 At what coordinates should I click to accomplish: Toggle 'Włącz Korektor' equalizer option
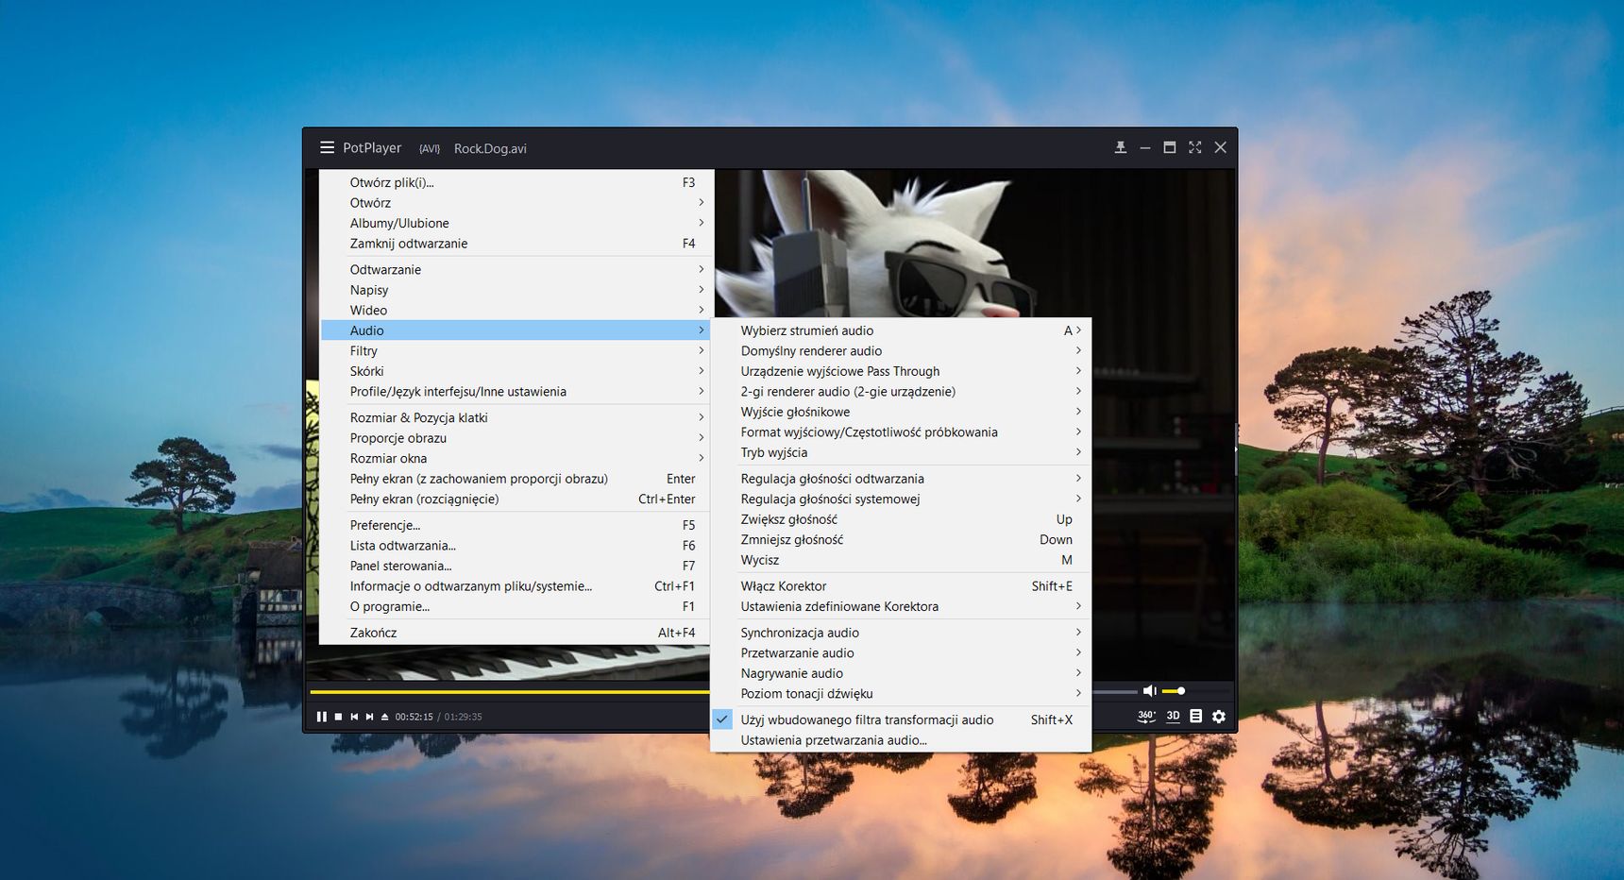pyautogui.click(x=783, y=586)
